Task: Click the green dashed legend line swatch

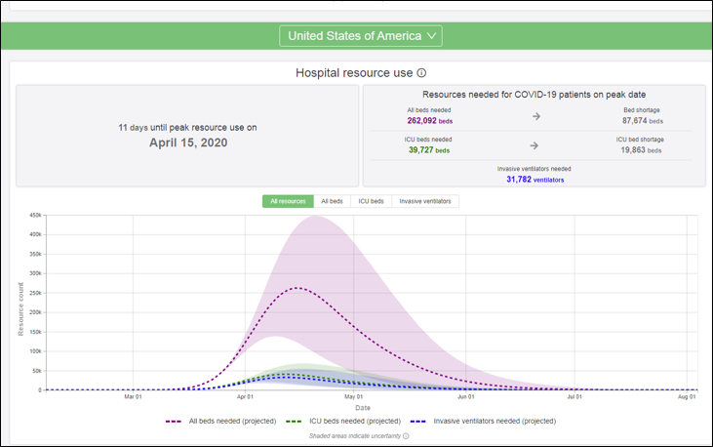Action: click(x=294, y=422)
